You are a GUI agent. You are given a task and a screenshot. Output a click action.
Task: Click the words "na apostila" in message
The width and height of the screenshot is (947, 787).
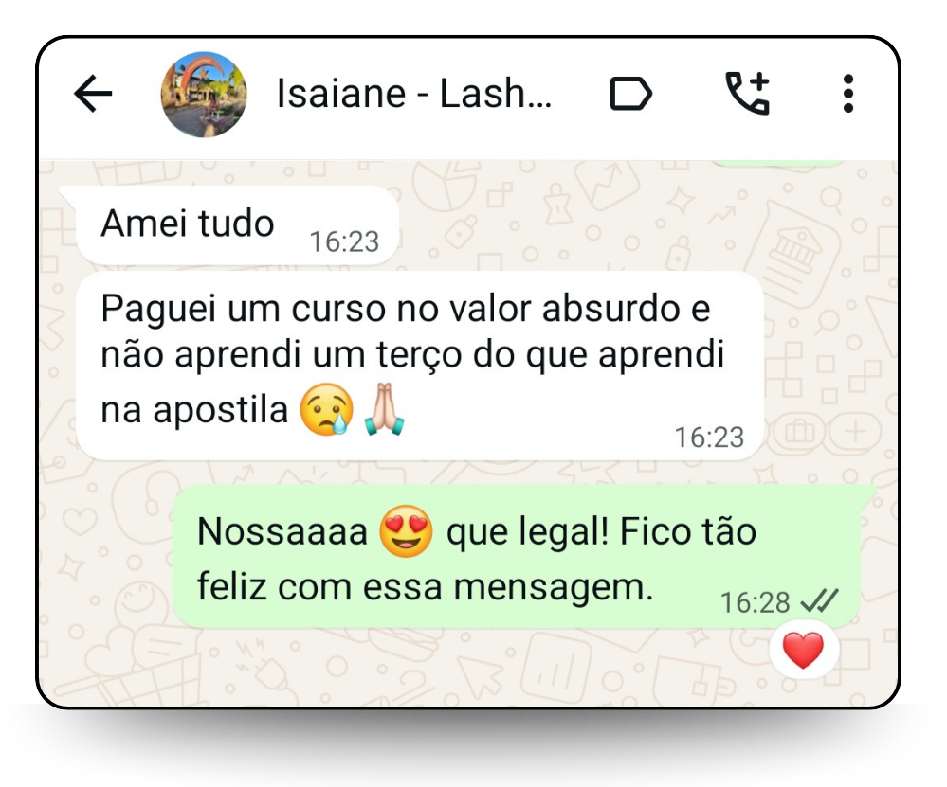pyautogui.click(x=194, y=410)
